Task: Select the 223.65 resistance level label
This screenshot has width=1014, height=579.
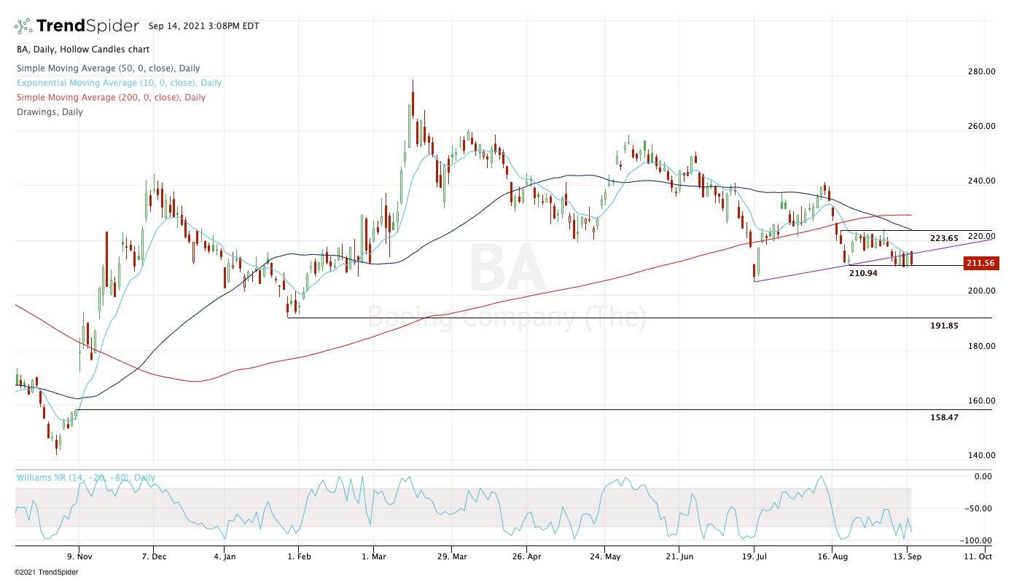Action: 944,238
